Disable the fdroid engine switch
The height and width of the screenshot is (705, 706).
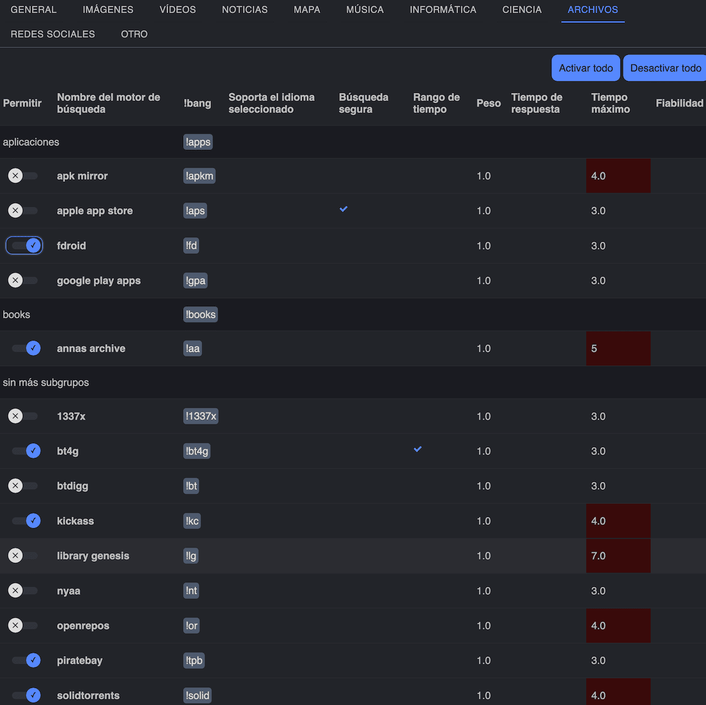pyautogui.click(x=25, y=246)
